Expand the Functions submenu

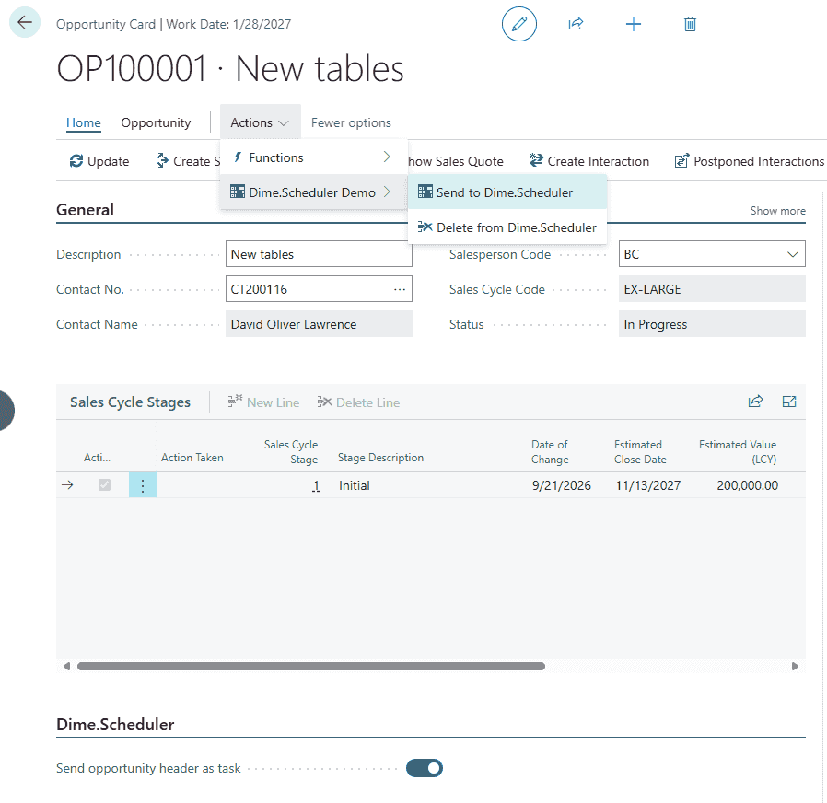(x=313, y=157)
